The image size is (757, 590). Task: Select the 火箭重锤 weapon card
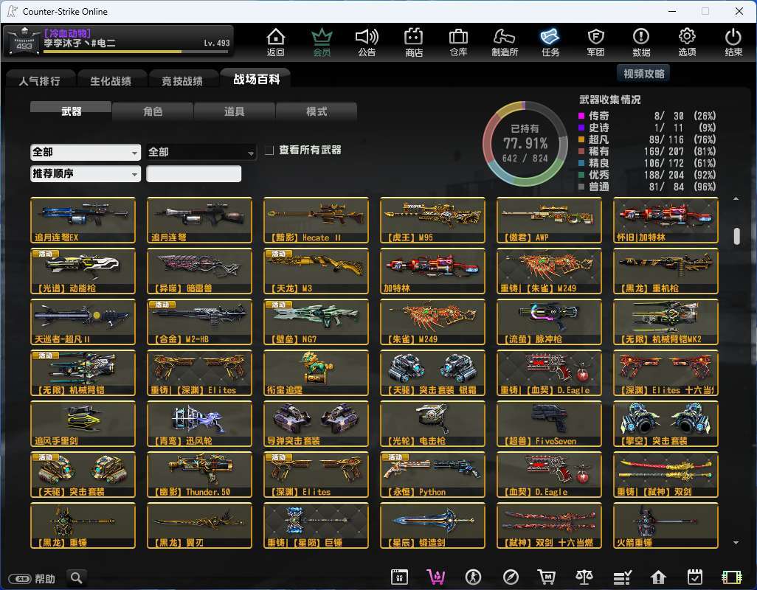click(666, 525)
